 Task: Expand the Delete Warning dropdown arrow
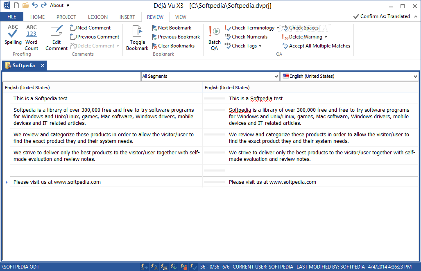point(326,37)
